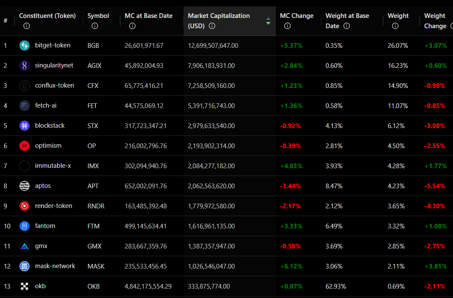Click the immutable-x logo icon
453x298 pixels.
tap(25, 166)
